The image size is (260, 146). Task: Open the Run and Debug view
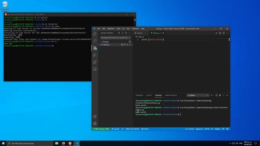(95, 55)
